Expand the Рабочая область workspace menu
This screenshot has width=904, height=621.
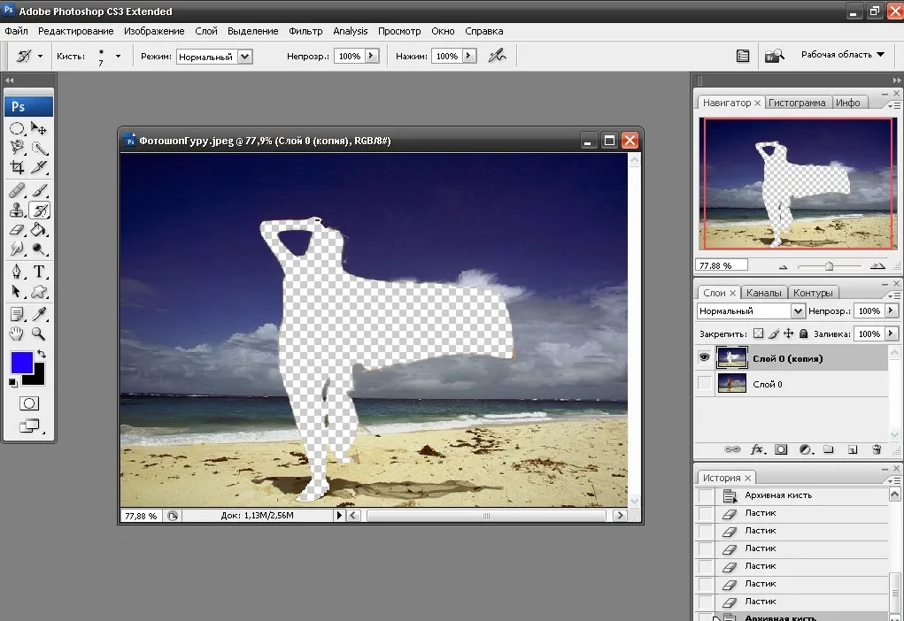[842, 55]
